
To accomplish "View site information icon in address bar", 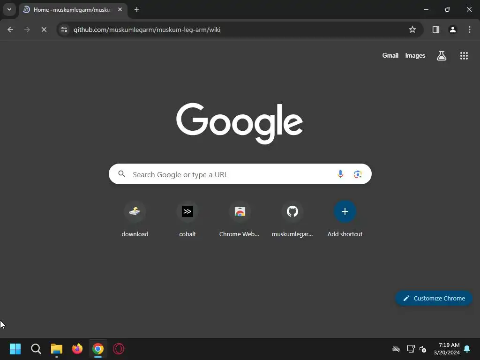I will (x=64, y=30).
